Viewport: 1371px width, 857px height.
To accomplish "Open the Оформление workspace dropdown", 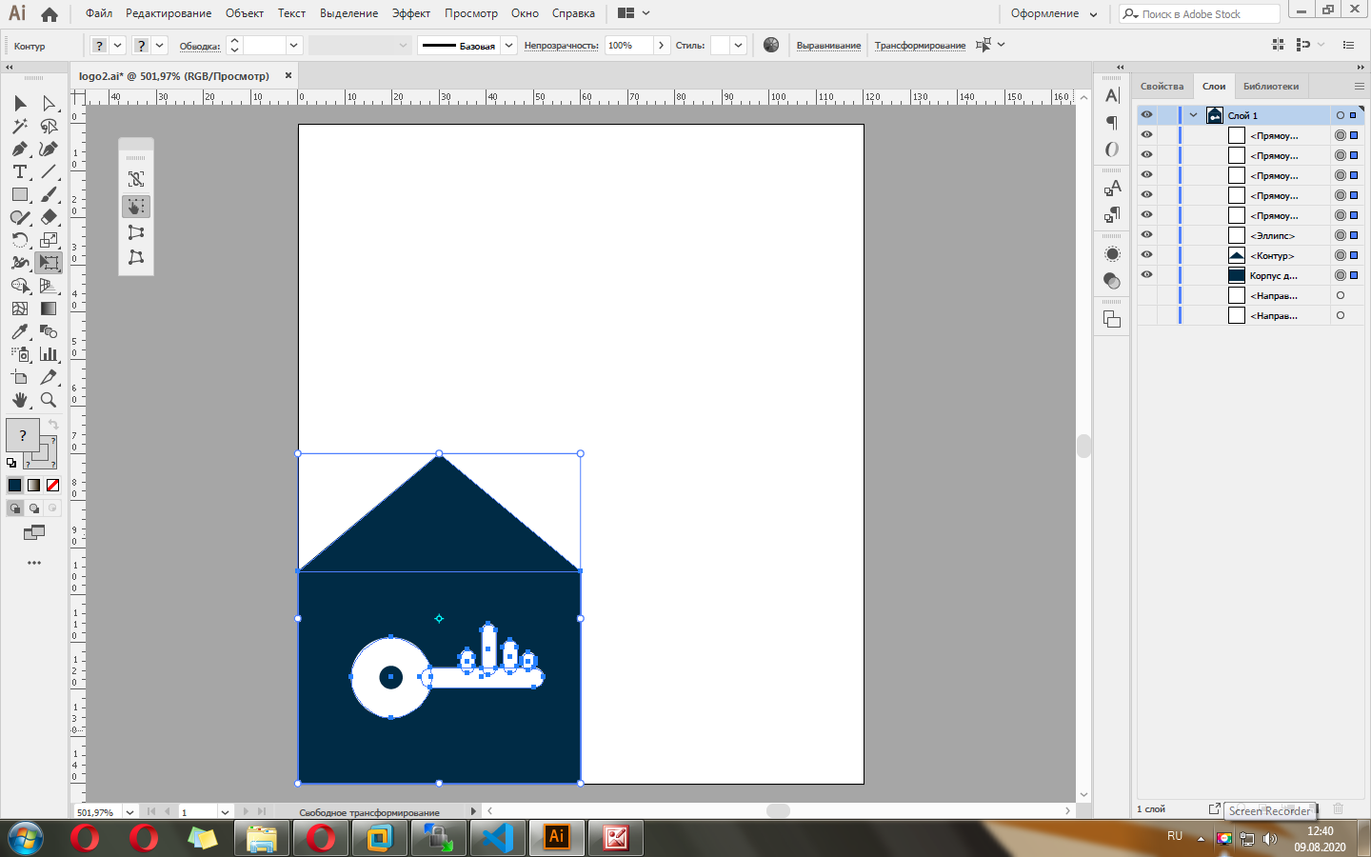I will tap(1053, 14).
